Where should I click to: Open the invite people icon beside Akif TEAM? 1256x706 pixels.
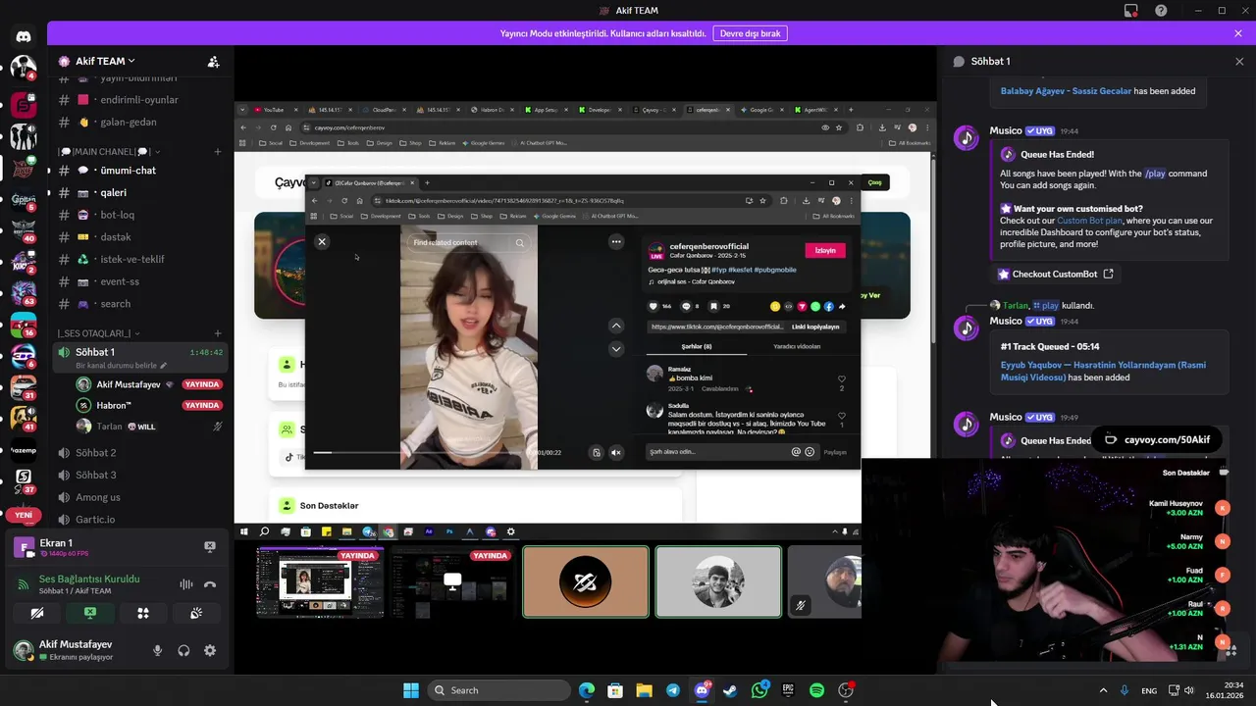pyautogui.click(x=213, y=61)
